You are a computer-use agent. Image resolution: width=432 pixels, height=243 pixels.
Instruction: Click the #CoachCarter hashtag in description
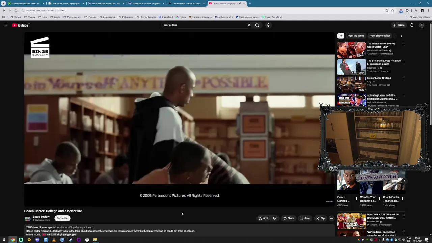coord(60,227)
